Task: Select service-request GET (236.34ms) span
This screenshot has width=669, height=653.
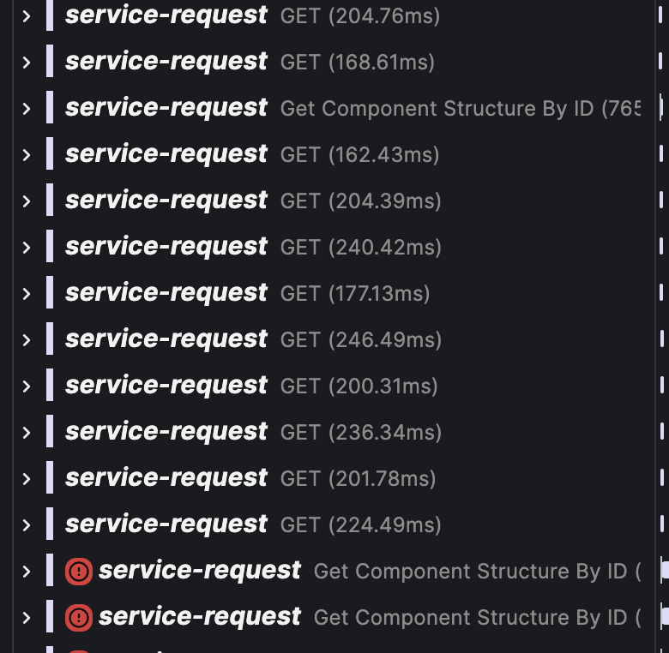Action: tap(166, 432)
